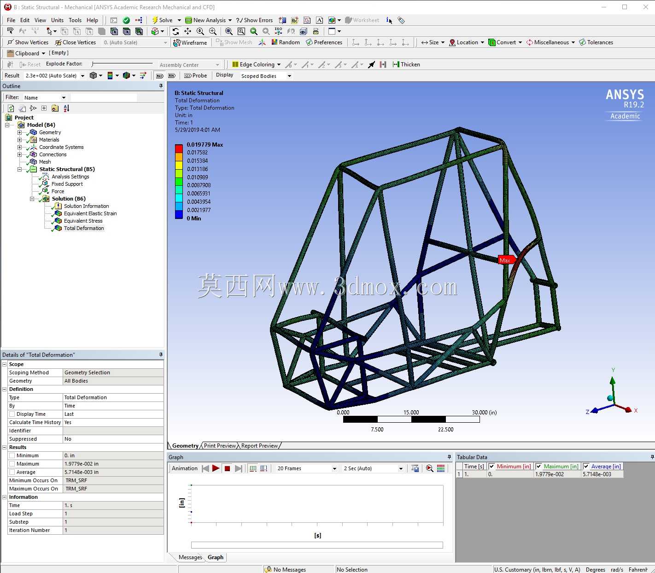Check the Maximum result checkbox
655x573 pixels.
[x=12, y=464]
